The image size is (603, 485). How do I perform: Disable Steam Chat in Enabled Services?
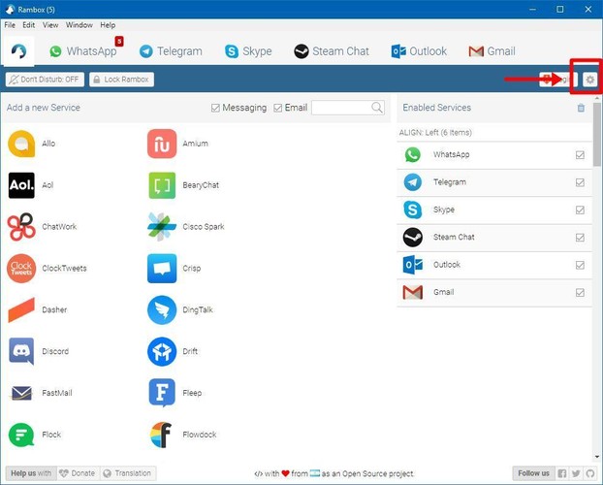[580, 238]
